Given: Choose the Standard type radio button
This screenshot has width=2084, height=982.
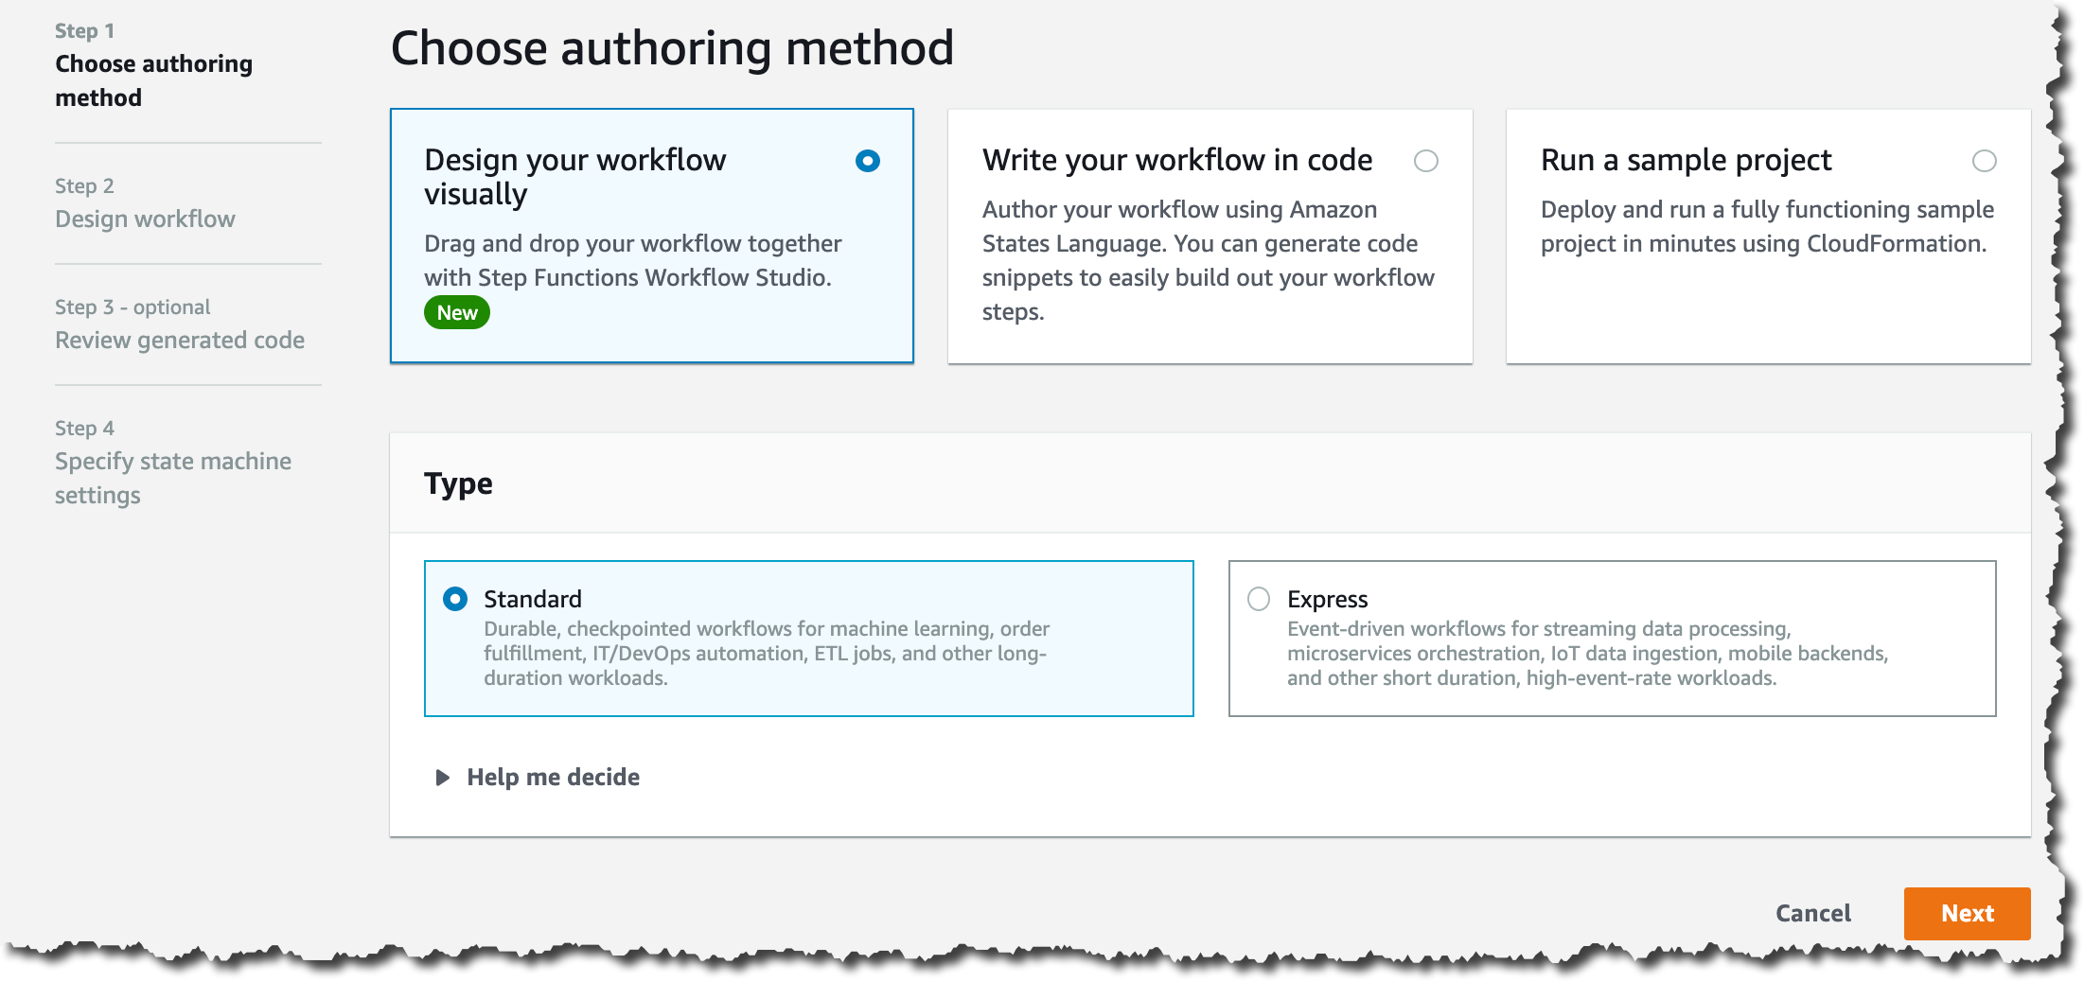Looking at the screenshot, I should [455, 599].
